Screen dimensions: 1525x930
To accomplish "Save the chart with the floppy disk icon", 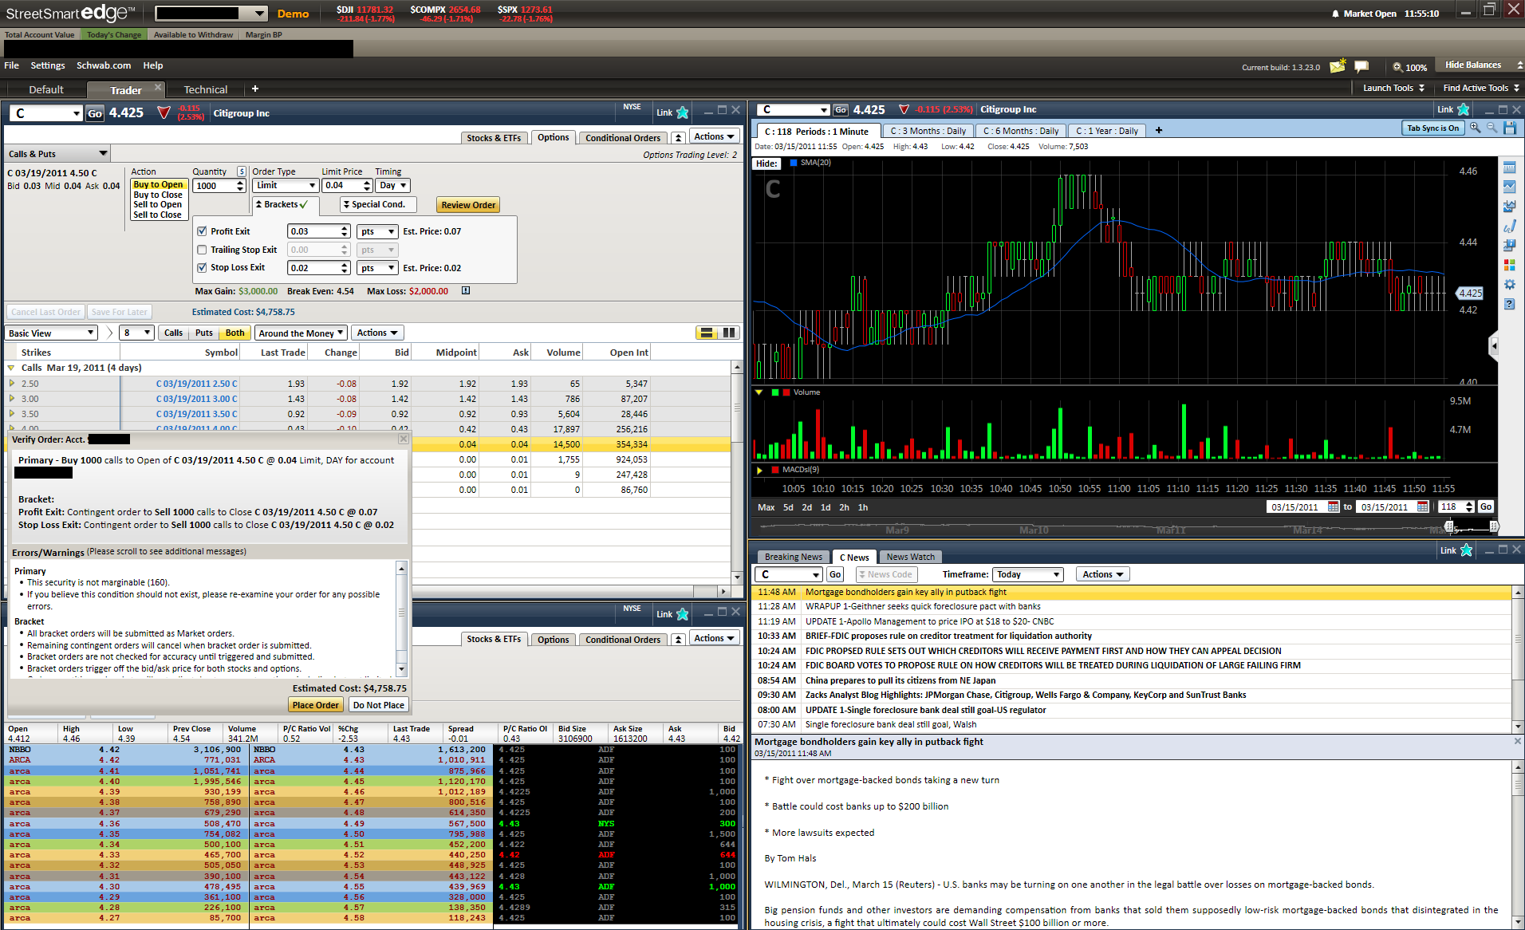I will [x=1510, y=128].
